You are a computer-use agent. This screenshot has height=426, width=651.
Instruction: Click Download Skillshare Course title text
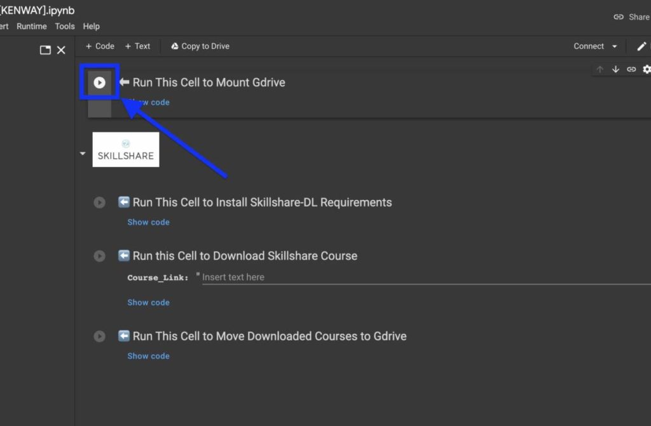[245, 256]
